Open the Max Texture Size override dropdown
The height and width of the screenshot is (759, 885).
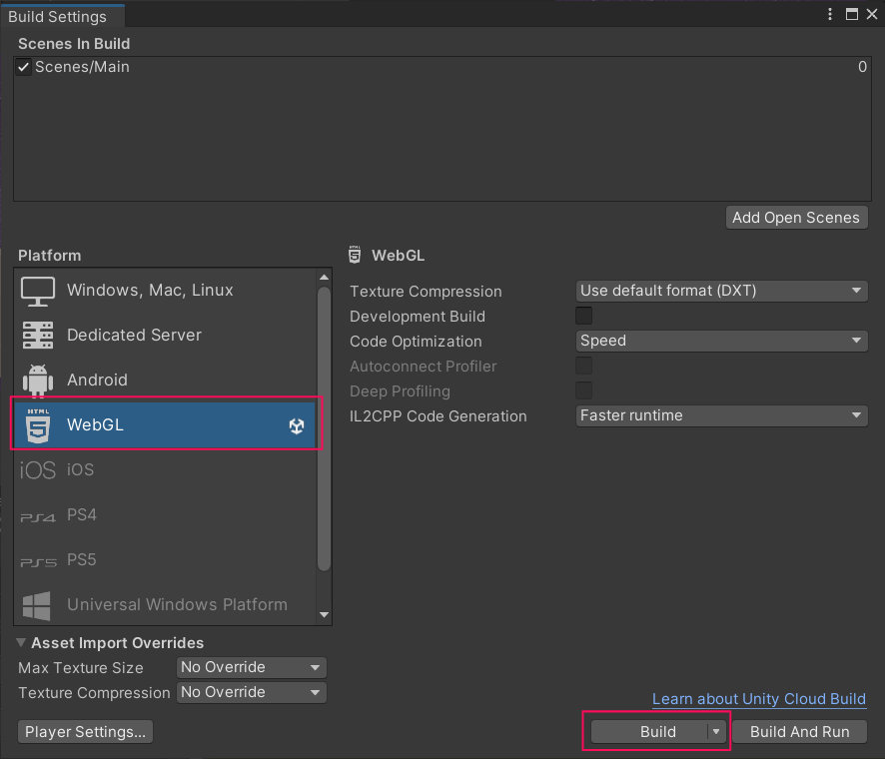click(251, 667)
